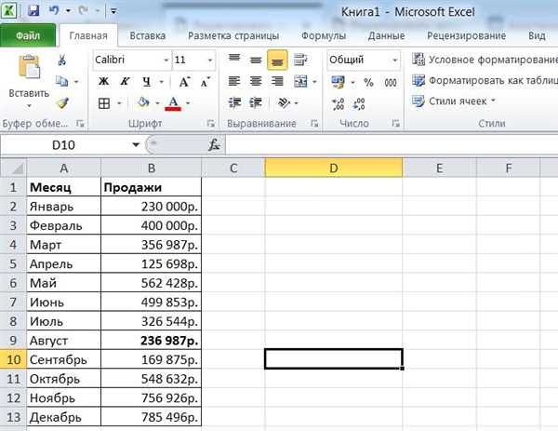Click the currency number format icon
This screenshot has height=431, width=558.
(x=338, y=82)
